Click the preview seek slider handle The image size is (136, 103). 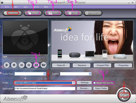tap(5, 57)
